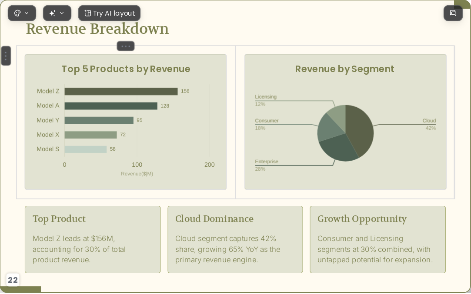The image size is (471, 294).
Task: Click the Consumer slice of the pie chart
Action: (328, 128)
